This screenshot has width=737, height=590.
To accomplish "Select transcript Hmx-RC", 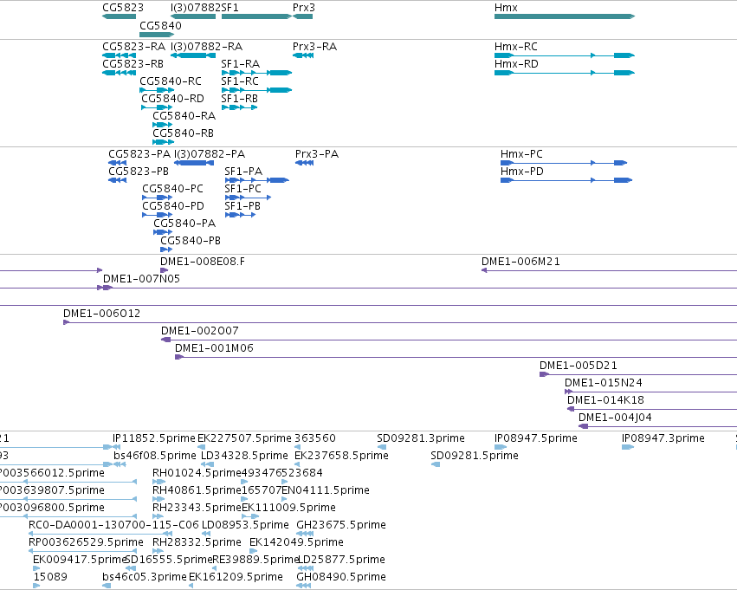I will tap(565, 55).
